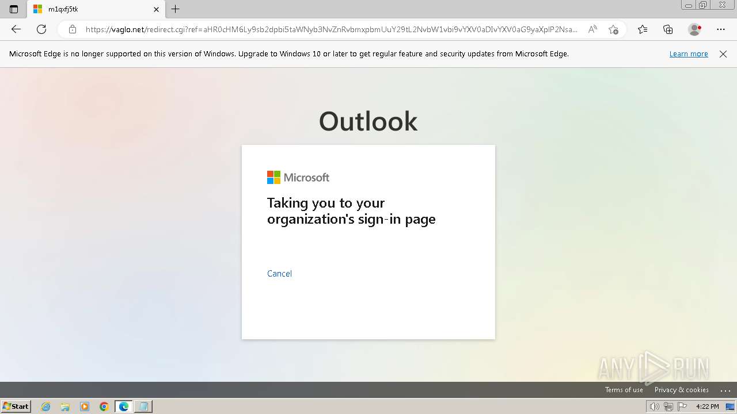The width and height of the screenshot is (737, 414).
Task: Go back using the back arrow
Action: [16, 29]
